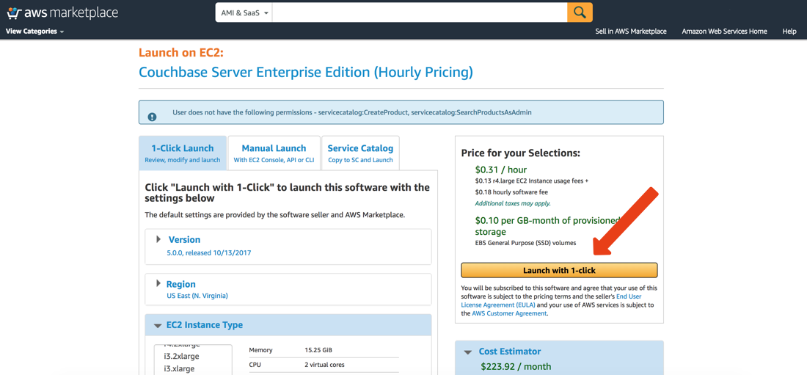Click the Additional taxes may apply note

513,203
